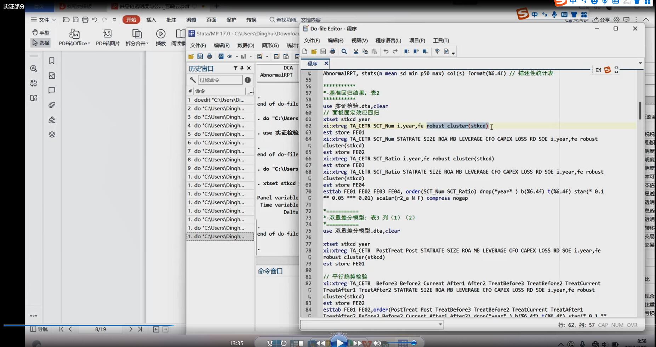Image resolution: width=656 pixels, height=347 pixels.
Task: Undo last edit in Do-file Editor
Action: [x=386, y=52]
